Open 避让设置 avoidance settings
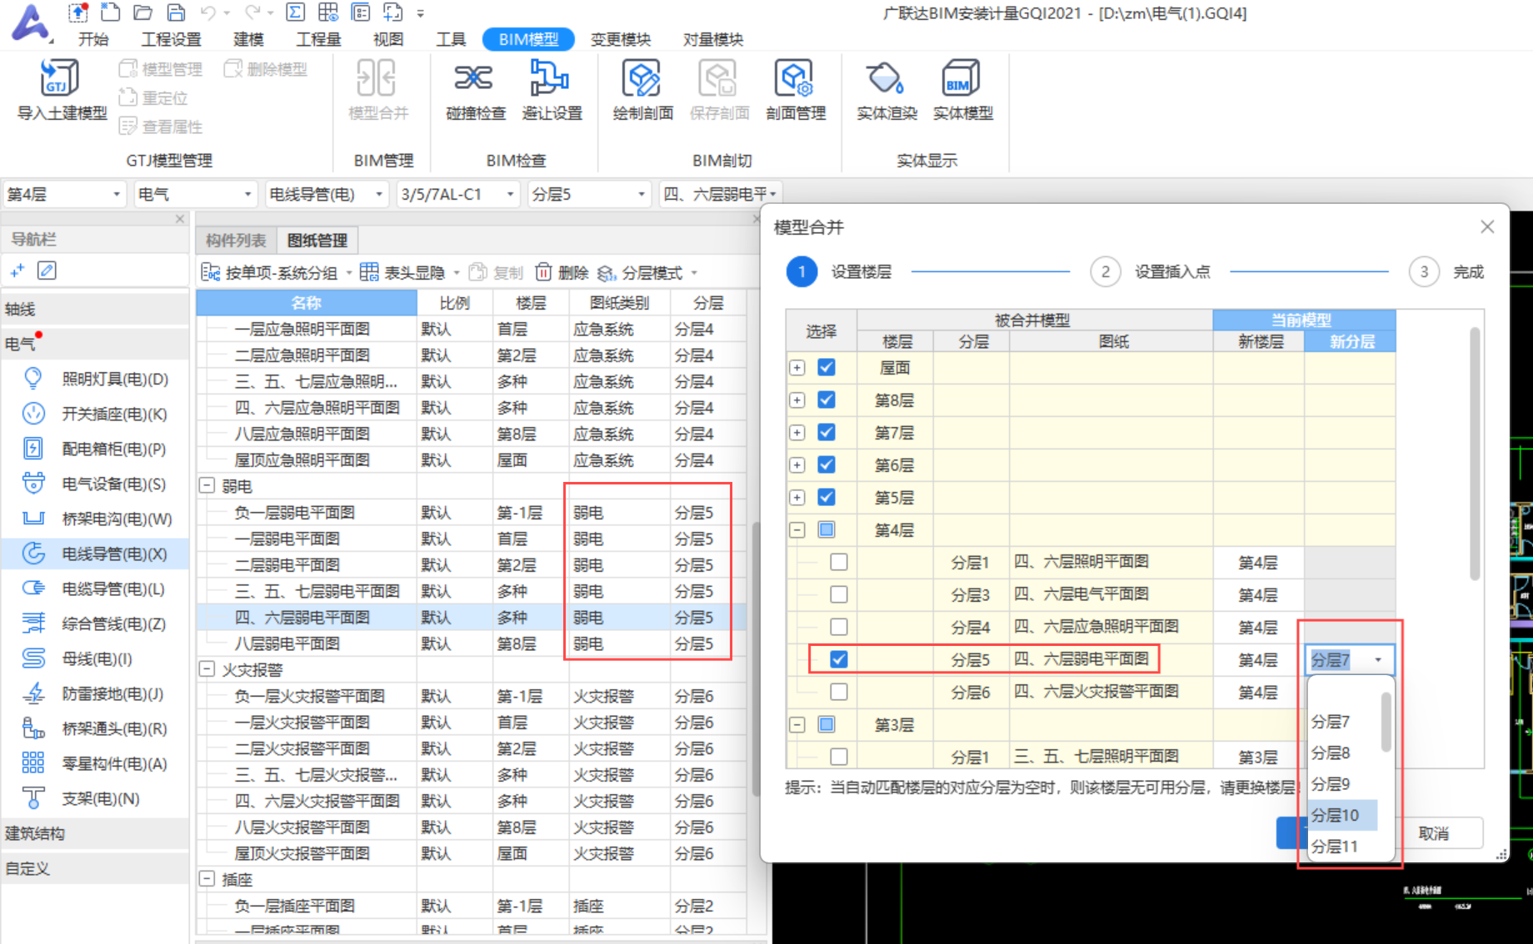 [552, 90]
